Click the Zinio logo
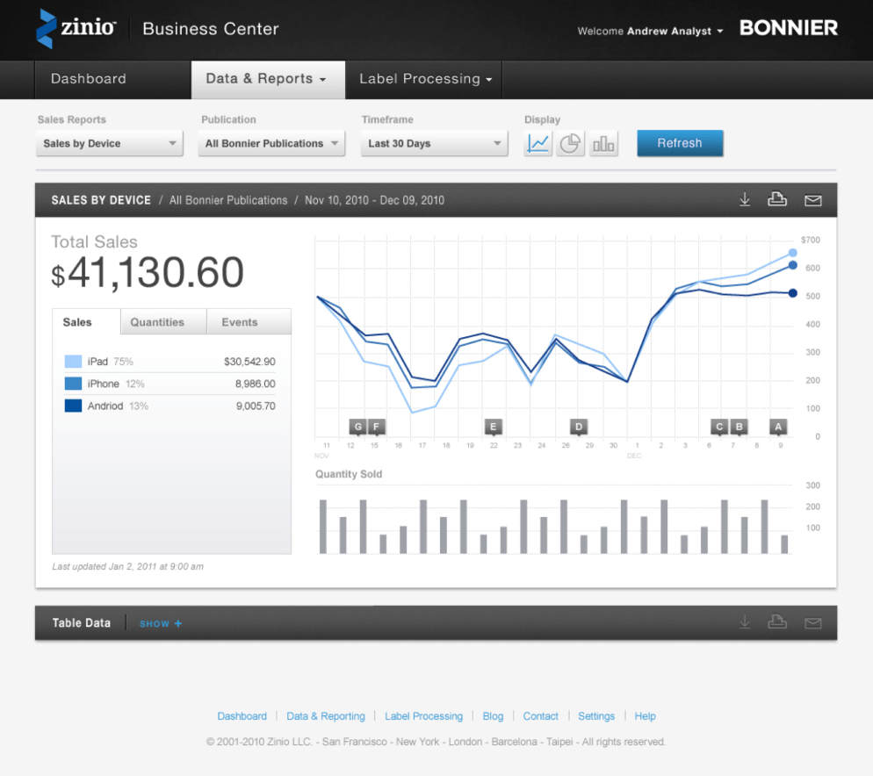The width and height of the screenshot is (873, 776). (76, 28)
